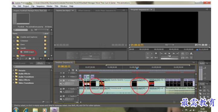The height and width of the screenshot is (112, 218).
Task: Toggle Video 1 track output eye
Action: pyautogui.click(x=61, y=81)
